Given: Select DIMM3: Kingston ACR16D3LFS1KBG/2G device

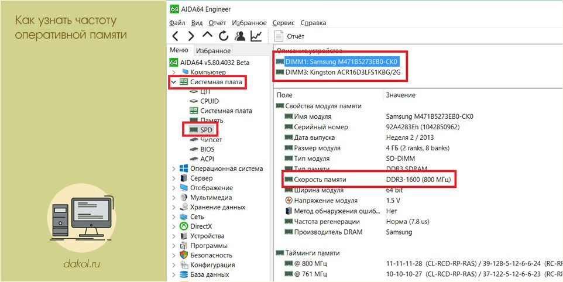Looking at the screenshot, I should 342,73.
